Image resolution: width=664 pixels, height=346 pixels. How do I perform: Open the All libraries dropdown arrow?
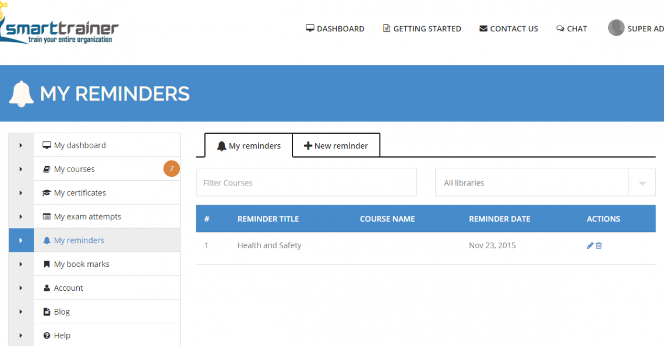(642, 183)
